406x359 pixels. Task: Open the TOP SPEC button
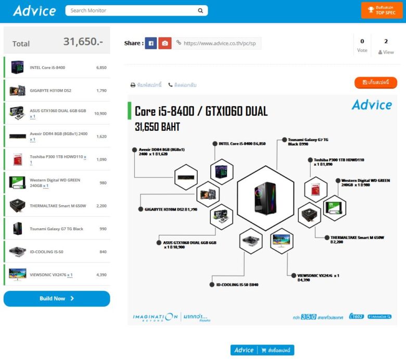click(x=382, y=10)
